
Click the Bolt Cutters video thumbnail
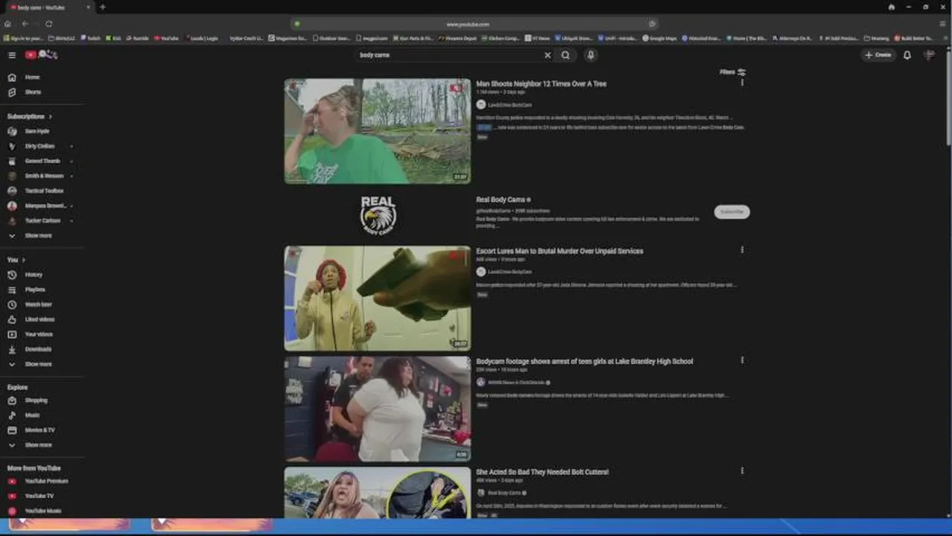point(377,492)
